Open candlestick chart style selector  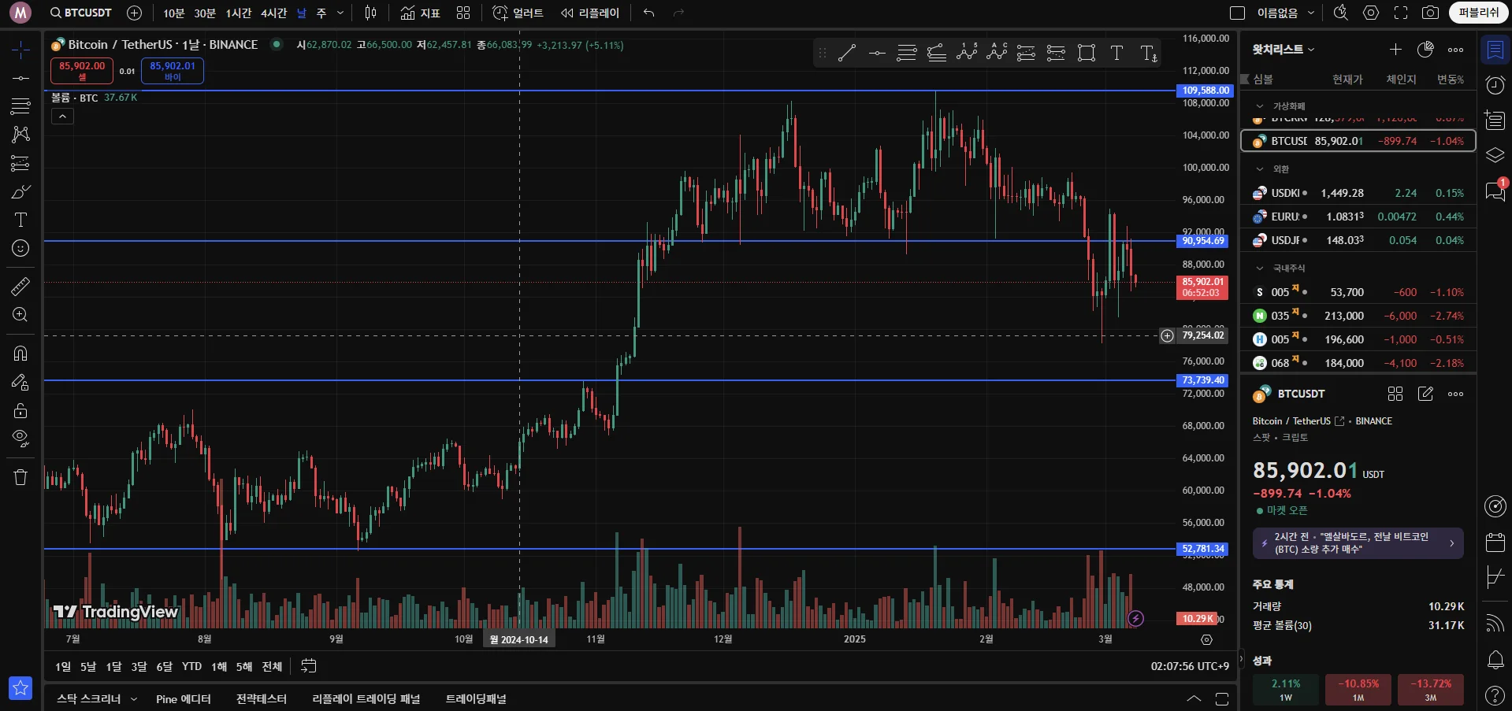click(x=371, y=13)
